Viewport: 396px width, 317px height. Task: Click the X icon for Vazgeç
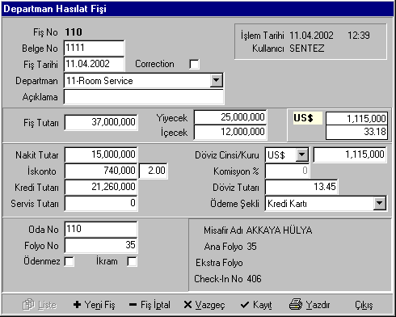click(187, 305)
